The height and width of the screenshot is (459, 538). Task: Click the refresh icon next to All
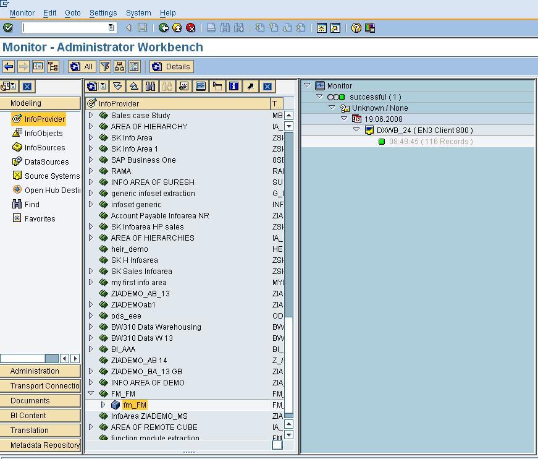pyautogui.click(x=75, y=67)
